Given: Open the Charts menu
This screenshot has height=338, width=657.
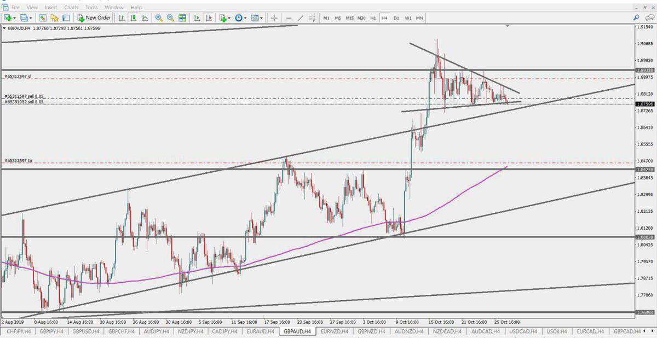Looking at the screenshot, I should pyautogui.click(x=71, y=8).
